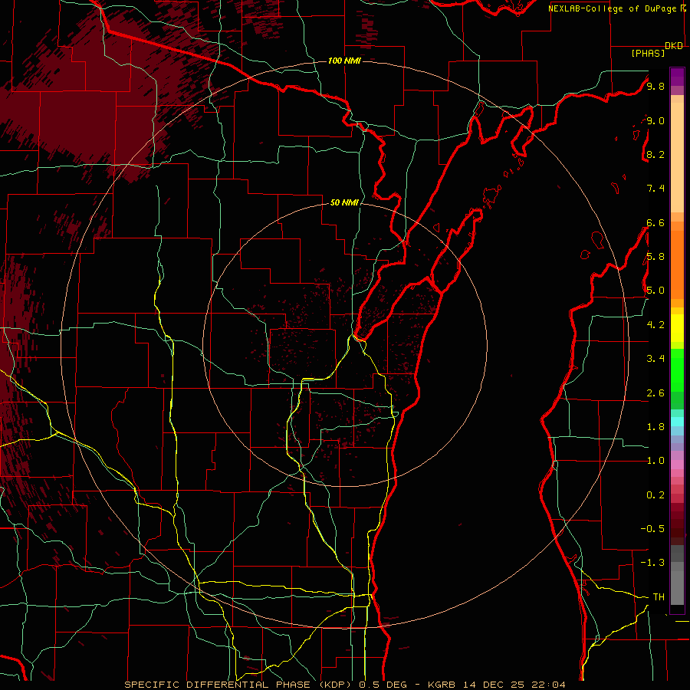
Task: Click the [PHAS] units label
Action: pos(648,54)
